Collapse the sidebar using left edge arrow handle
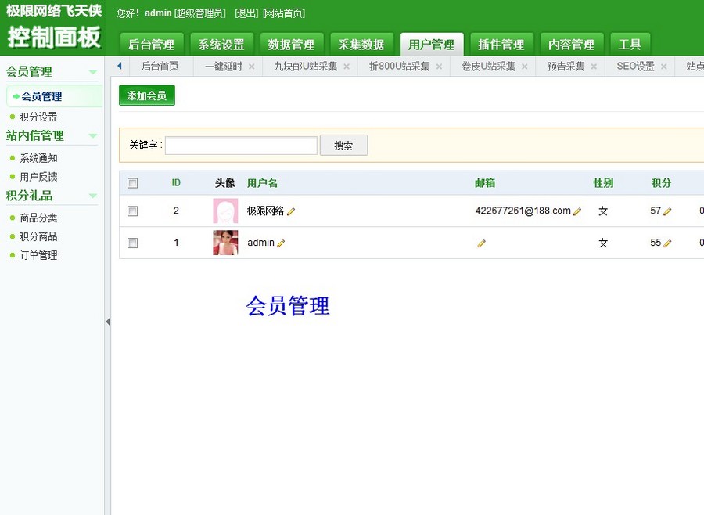This screenshot has width=704, height=515. point(108,322)
